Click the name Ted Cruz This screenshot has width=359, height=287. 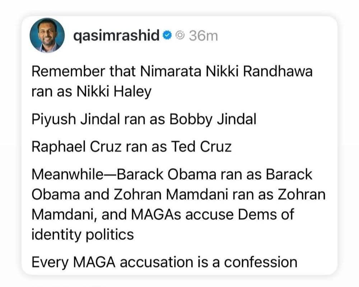(201, 147)
